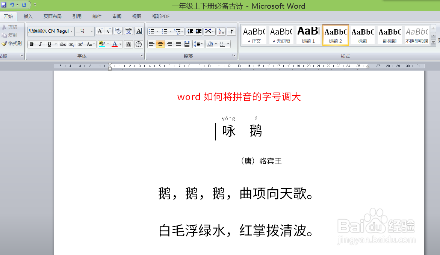The image size is (440, 255).
Task: Open the font name dropdown
Action: pyautogui.click(x=71, y=31)
